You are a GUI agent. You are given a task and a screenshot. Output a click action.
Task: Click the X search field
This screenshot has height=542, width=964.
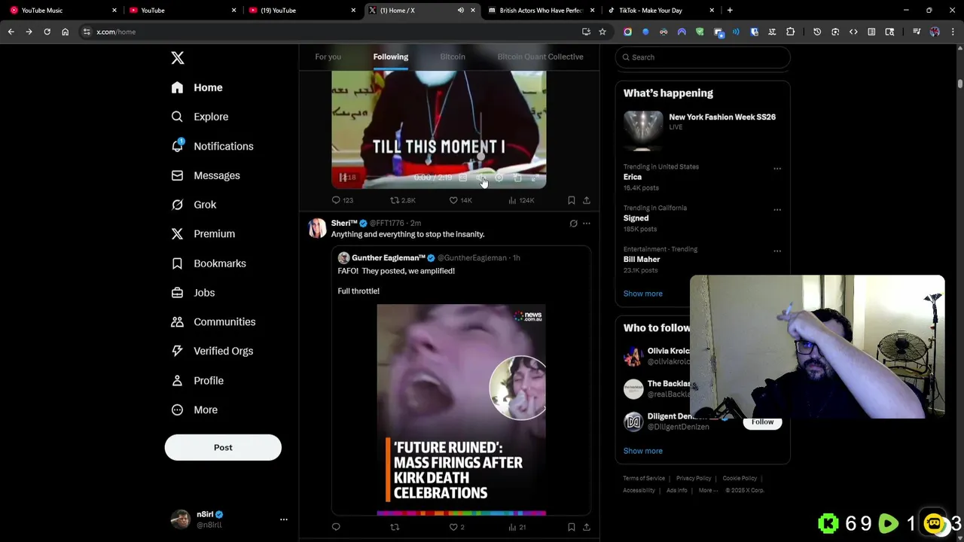pyautogui.click(x=703, y=57)
